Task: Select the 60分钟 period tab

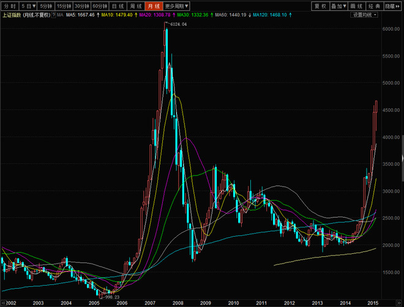Action: [x=100, y=6]
